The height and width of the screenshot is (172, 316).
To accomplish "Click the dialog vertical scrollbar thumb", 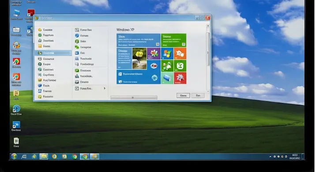I will (208, 49).
